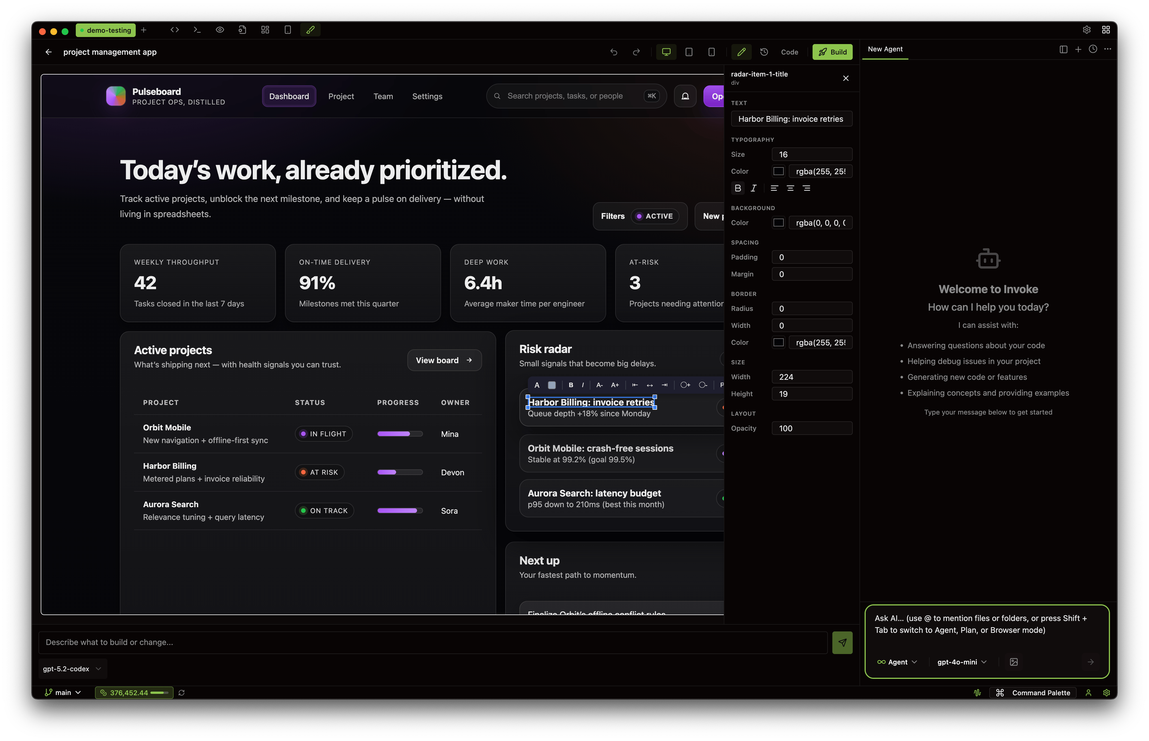Screen dimensions: 1149x741
Task: Open the version history icon next to Code
Action: [764, 52]
